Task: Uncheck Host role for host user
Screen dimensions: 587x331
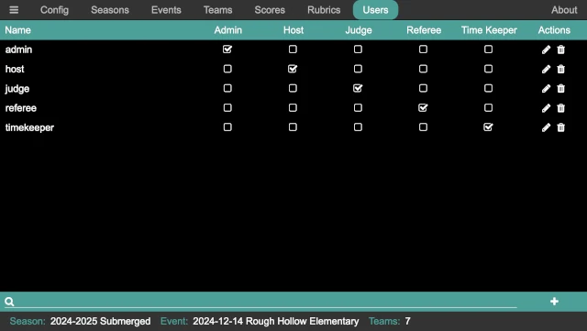Action: coord(293,69)
